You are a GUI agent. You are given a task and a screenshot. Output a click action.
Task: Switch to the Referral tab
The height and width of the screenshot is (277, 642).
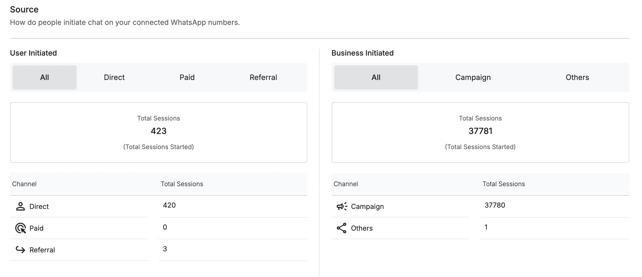click(263, 77)
